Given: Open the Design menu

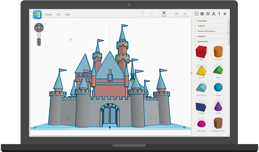Looking at the screenshot, I should pyautogui.click(x=48, y=14).
